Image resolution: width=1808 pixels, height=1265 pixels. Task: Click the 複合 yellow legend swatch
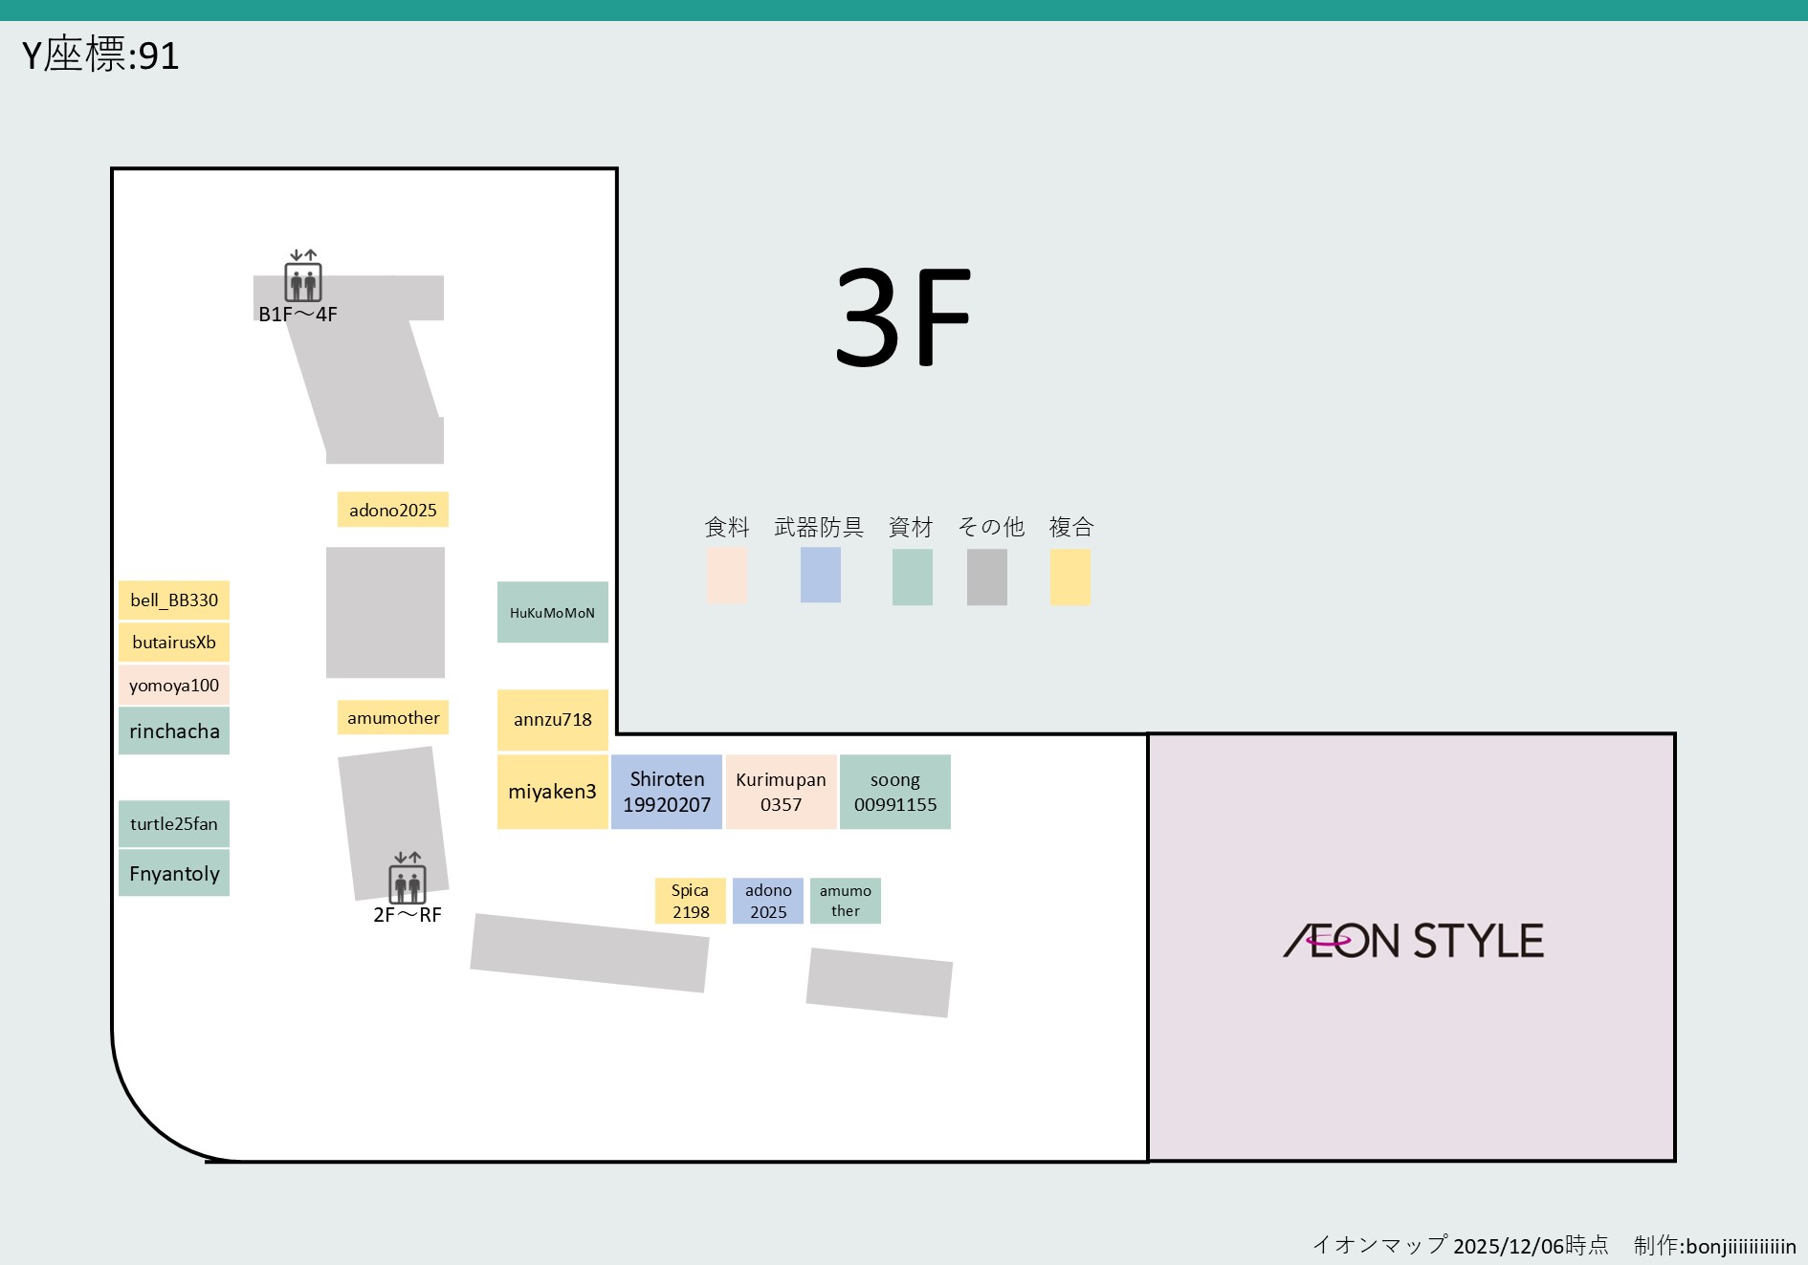pos(1069,576)
